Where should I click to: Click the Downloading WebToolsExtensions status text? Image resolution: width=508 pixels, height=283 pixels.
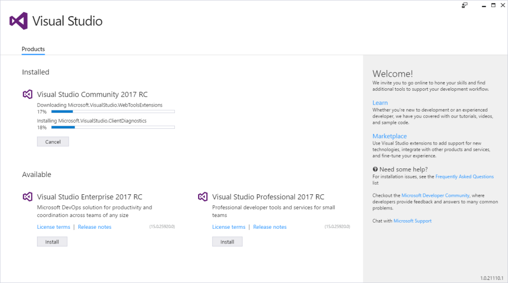100,105
